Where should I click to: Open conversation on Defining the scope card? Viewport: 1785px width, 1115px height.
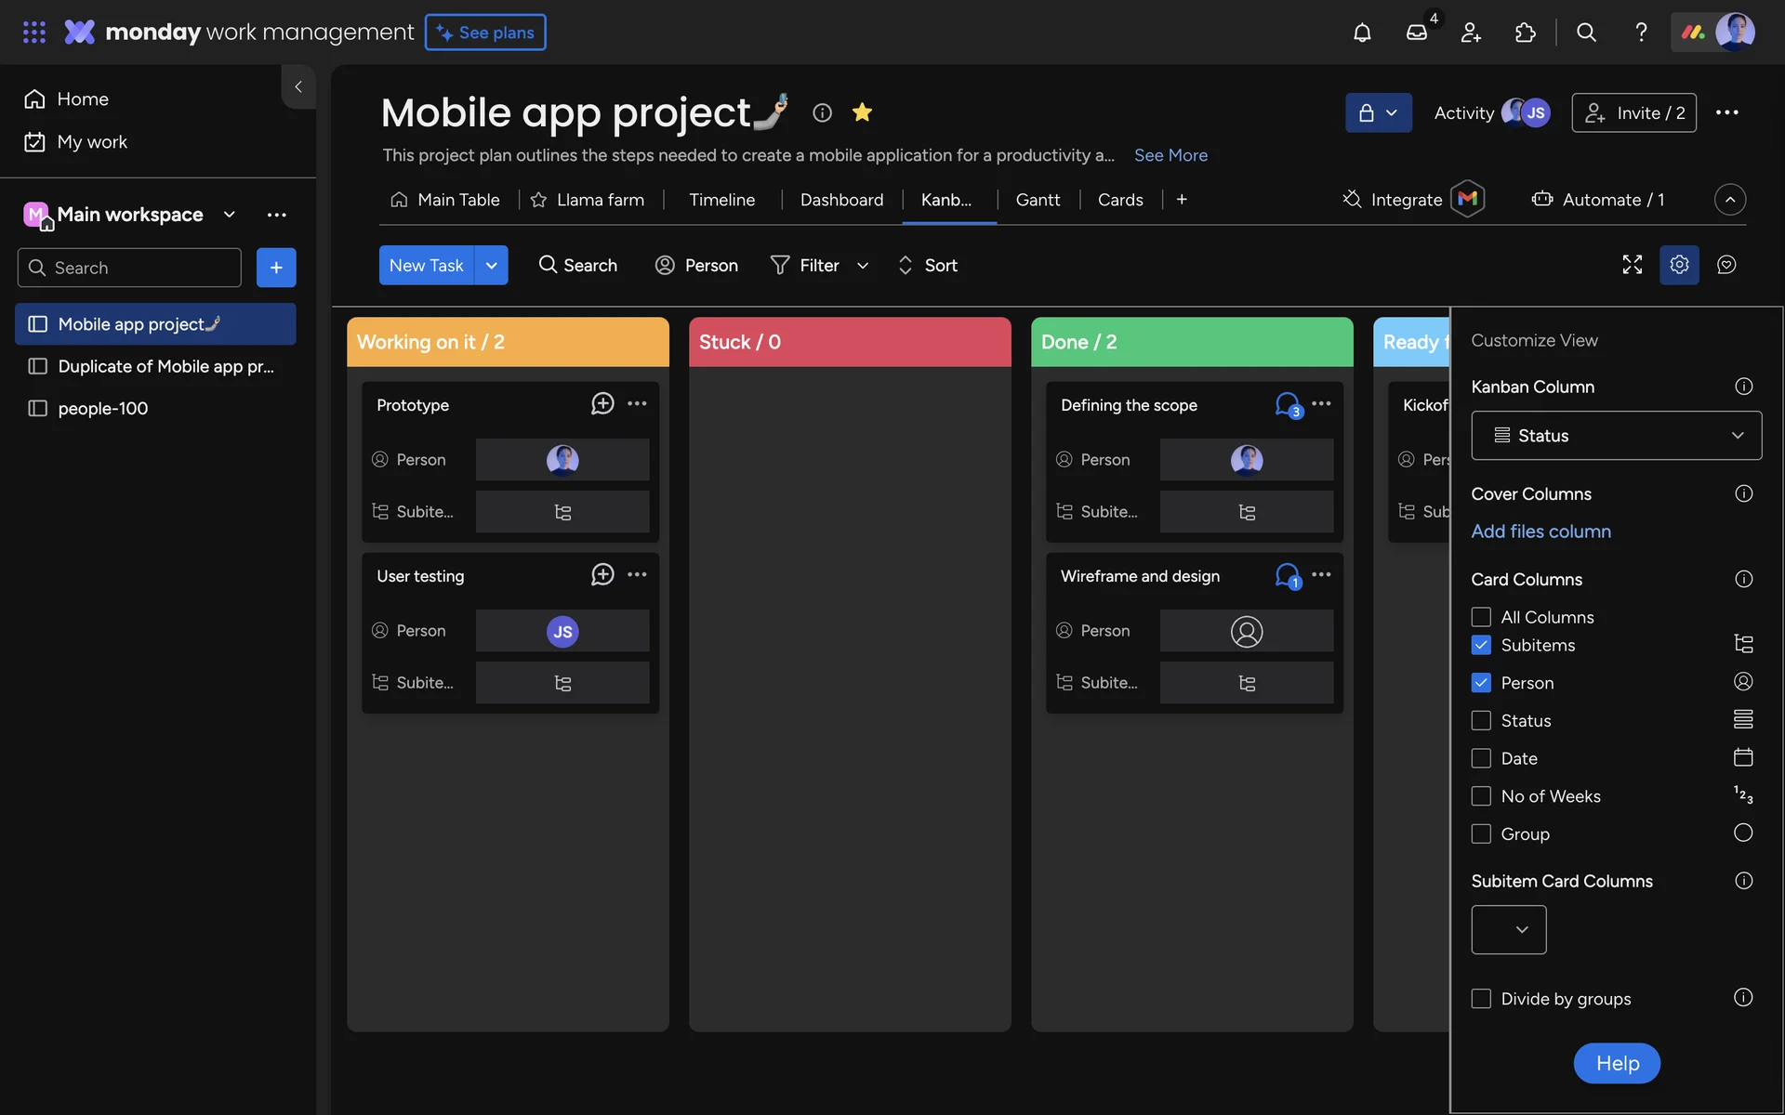[1288, 404]
